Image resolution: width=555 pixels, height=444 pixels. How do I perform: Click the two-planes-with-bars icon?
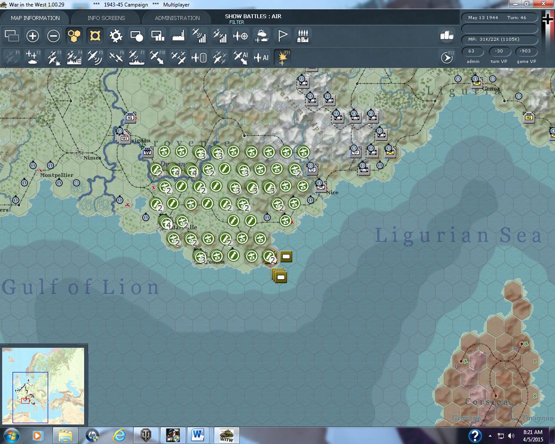coord(220,36)
